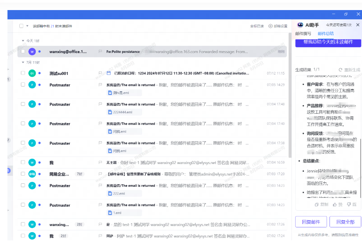Viewport: 362px width, 246px height.
Task: Tick checkbox for 07/05 14:29 Postmaster email
Action: click(23, 85)
